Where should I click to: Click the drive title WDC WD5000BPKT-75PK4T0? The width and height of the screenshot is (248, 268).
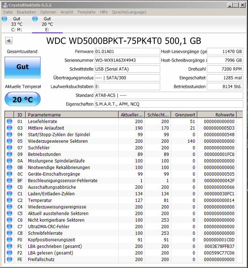(x=104, y=41)
